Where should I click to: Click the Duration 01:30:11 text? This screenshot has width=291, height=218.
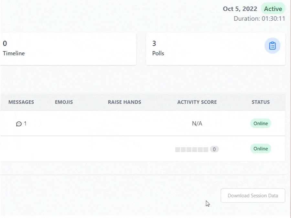pyautogui.click(x=259, y=18)
